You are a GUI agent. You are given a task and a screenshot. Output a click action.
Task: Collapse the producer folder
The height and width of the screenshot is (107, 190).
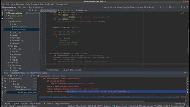[x=7, y=62]
